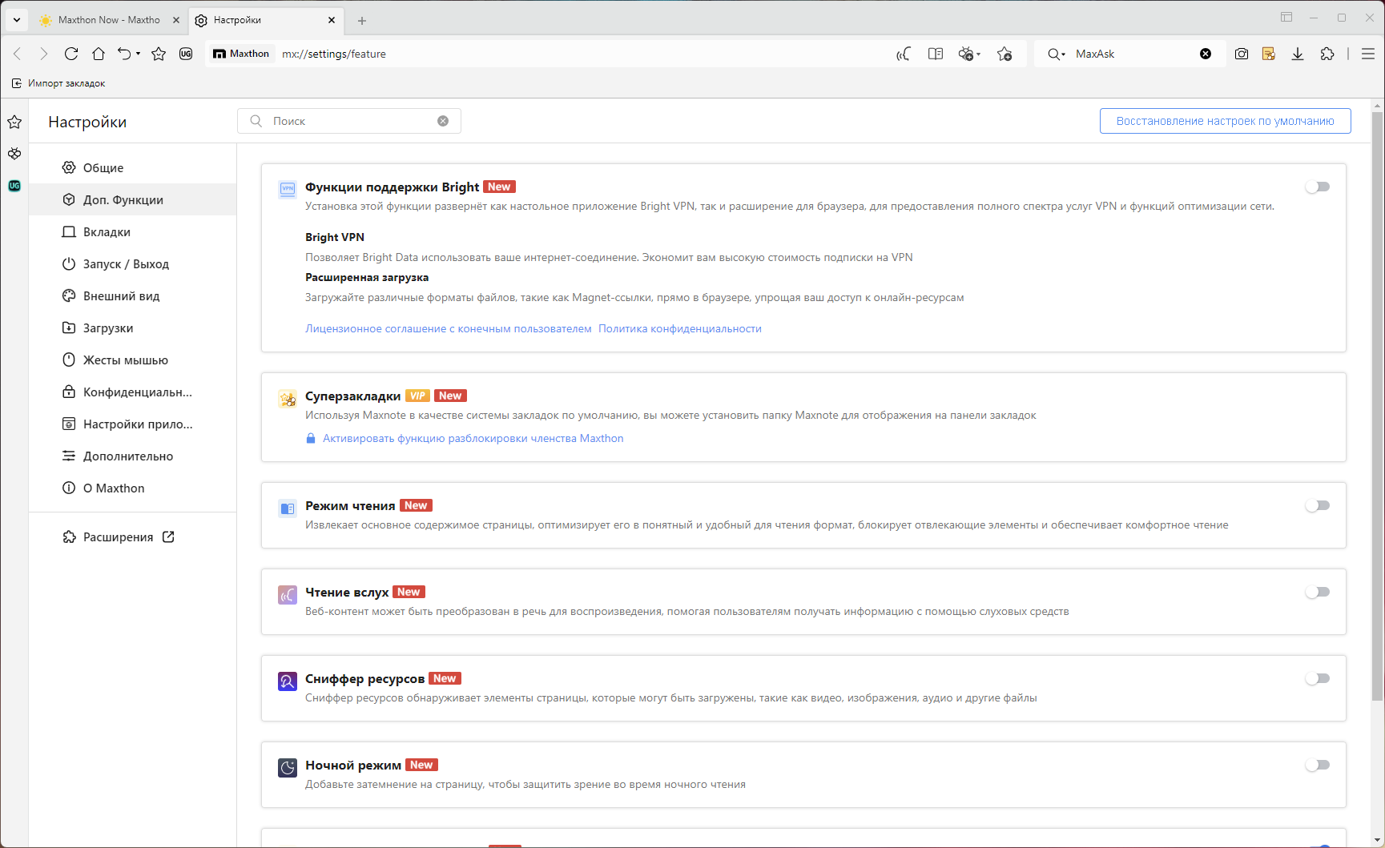Click the undo closed tab icon

(x=124, y=54)
